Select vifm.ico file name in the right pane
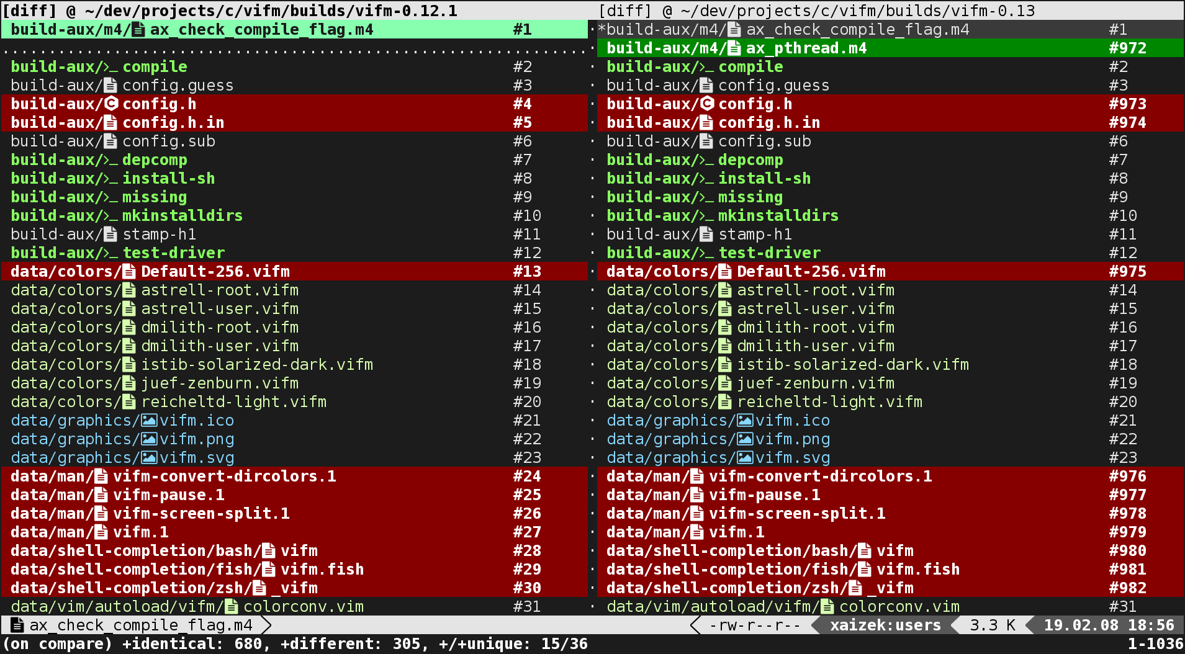 pos(793,421)
